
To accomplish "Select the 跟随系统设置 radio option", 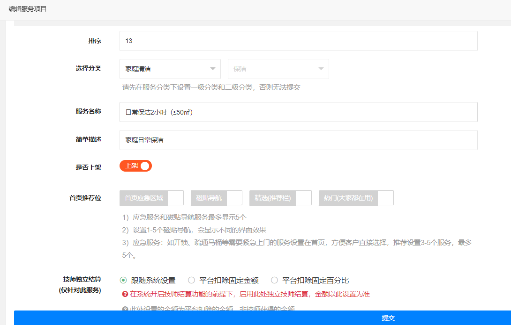I will coord(122,280).
